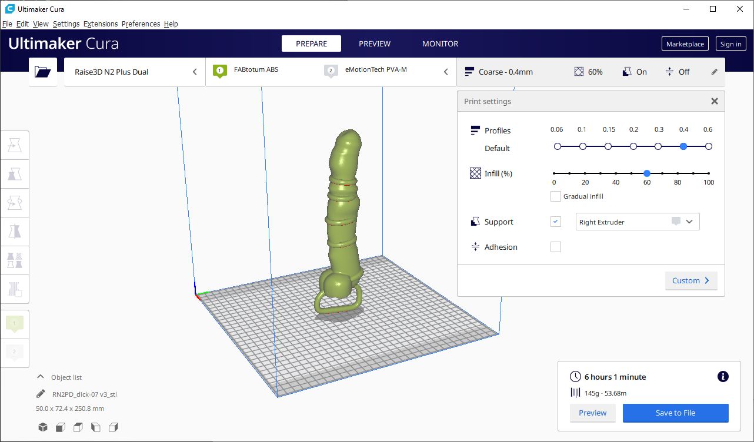This screenshot has width=754, height=442.
Task: Select the Mirror tool in left toolbar
Action: tap(15, 232)
